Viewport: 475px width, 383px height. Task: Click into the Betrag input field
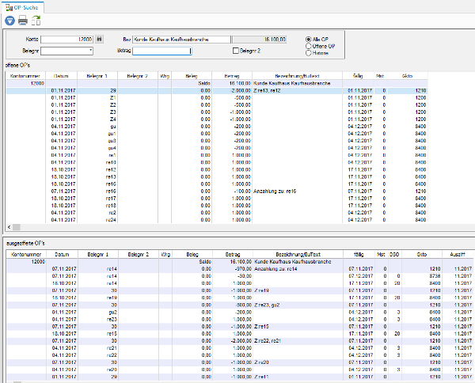pos(162,51)
